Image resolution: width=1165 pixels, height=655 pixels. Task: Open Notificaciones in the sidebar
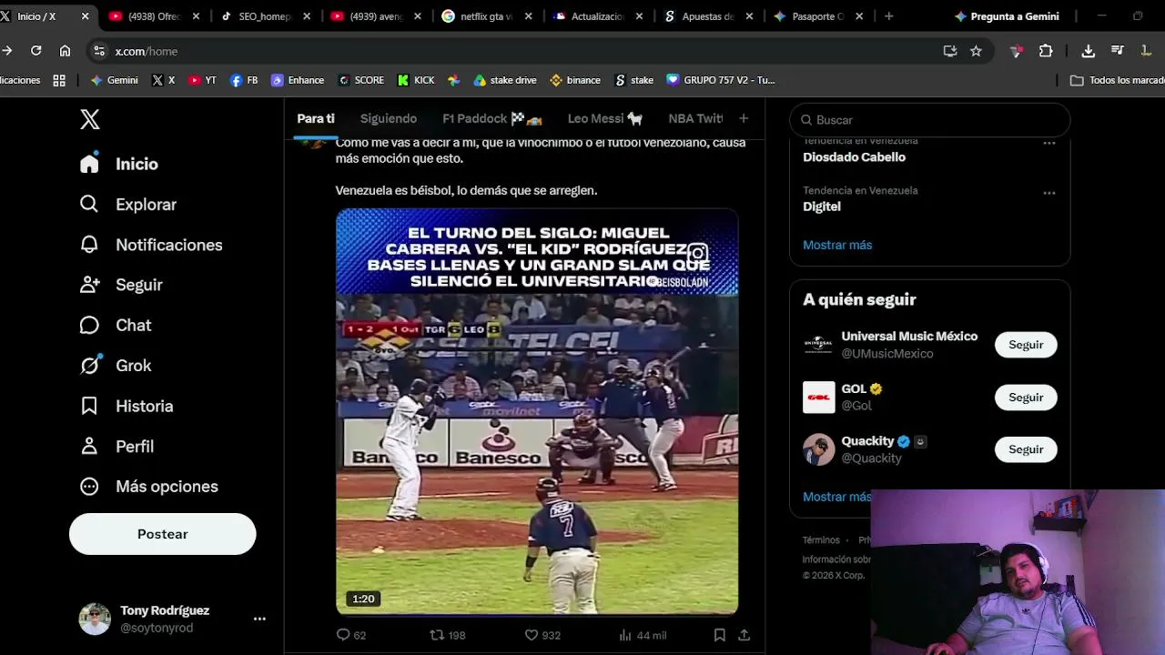pos(150,245)
